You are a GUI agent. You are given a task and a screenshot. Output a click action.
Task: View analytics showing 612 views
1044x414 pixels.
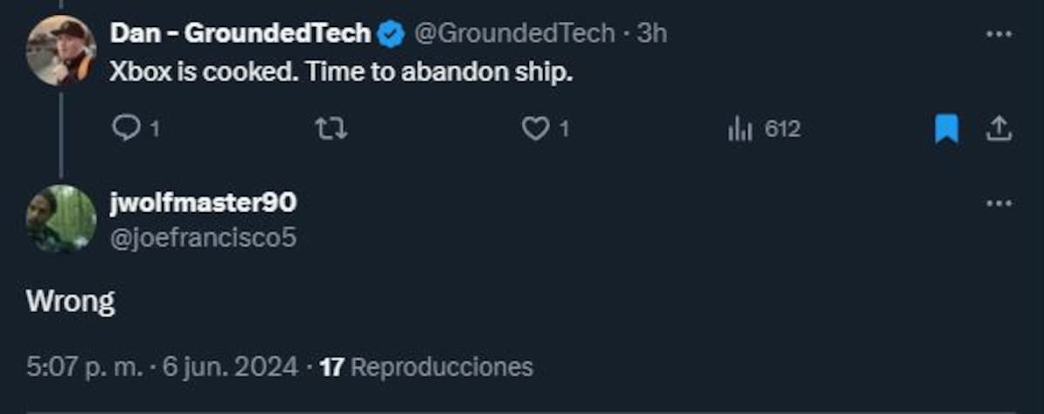763,130
